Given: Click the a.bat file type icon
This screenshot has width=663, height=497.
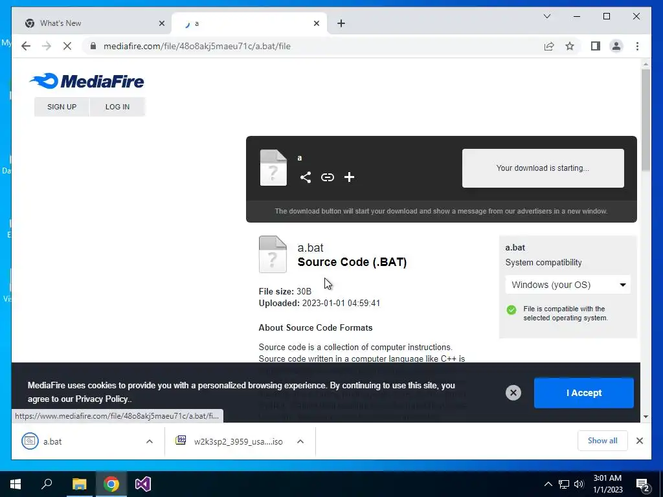Looking at the screenshot, I should [273, 254].
